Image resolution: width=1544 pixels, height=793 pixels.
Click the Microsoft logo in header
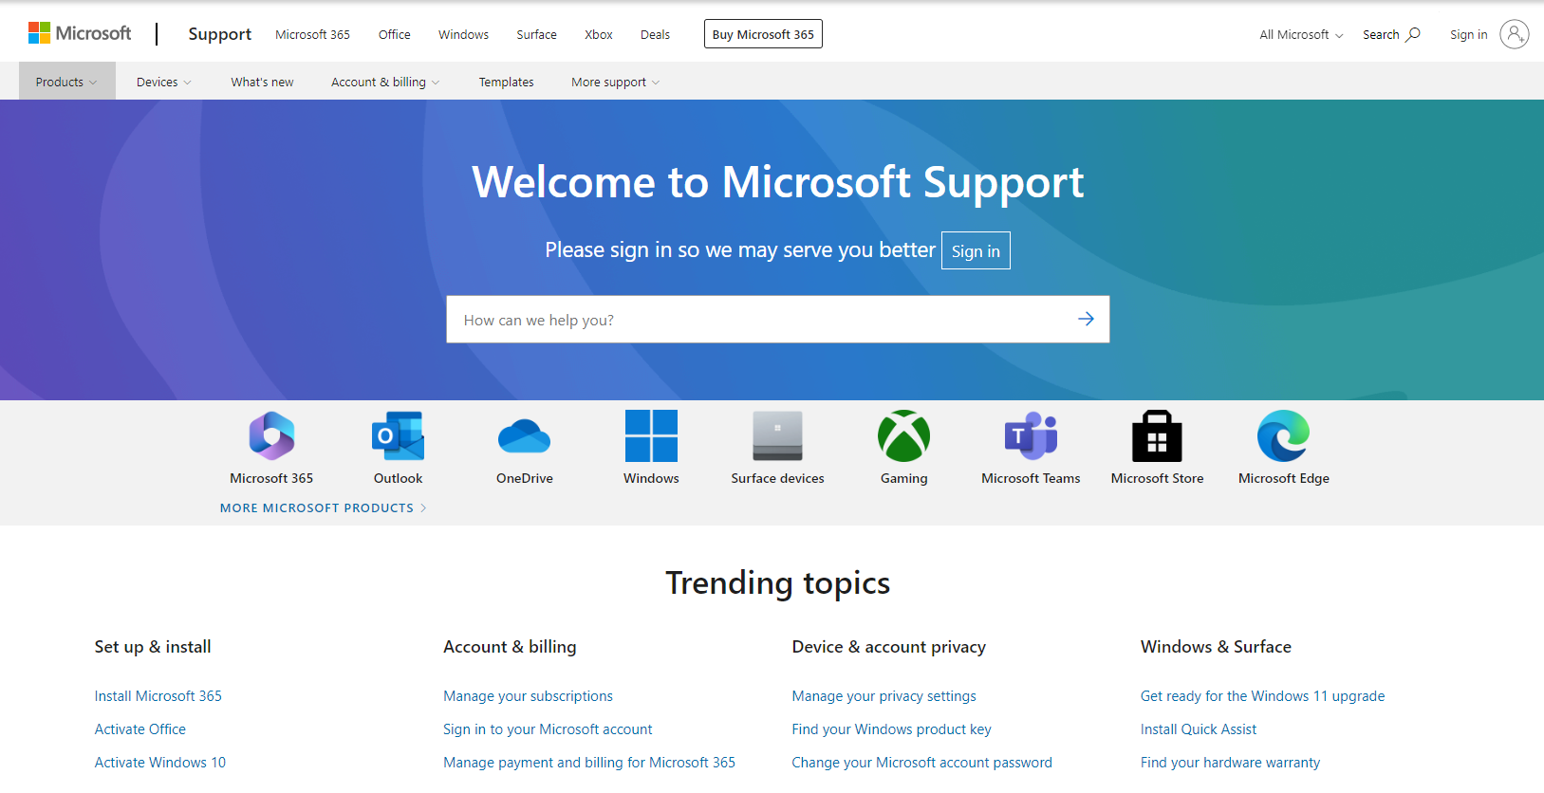80,33
